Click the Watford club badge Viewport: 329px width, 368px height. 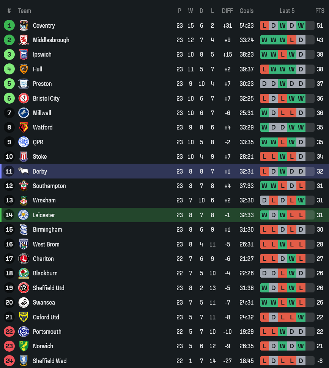pyautogui.click(x=24, y=127)
